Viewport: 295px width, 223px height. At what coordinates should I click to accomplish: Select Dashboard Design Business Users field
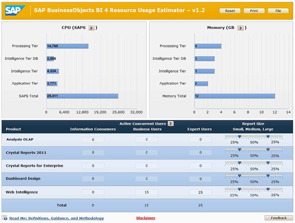(147, 179)
